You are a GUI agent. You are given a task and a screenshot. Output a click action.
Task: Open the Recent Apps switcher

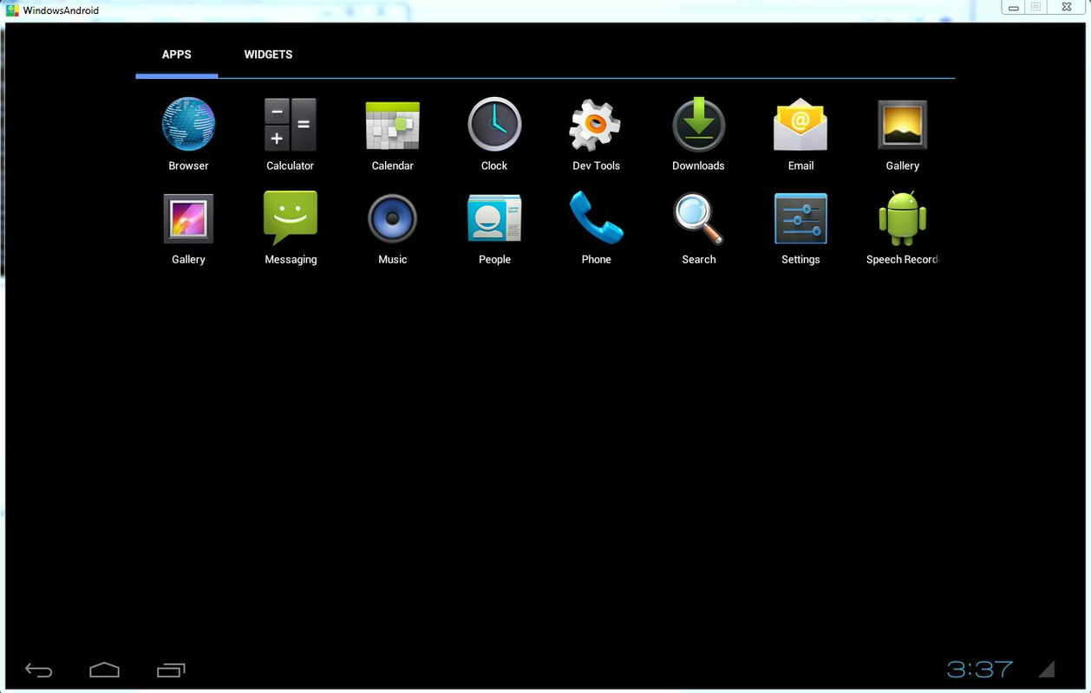[x=171, y=669]
